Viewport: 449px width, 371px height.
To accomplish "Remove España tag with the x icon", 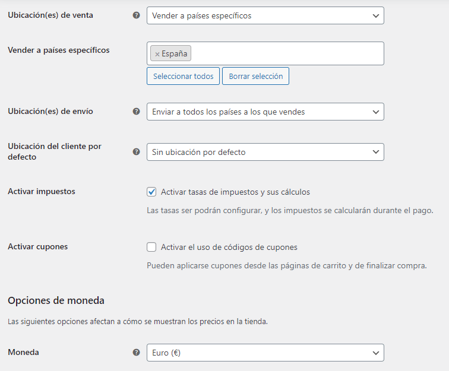I will [157, 54].
